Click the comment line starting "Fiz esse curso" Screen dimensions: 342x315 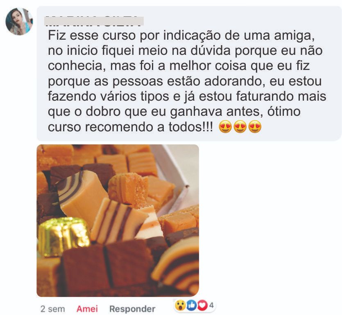(x=181, y=35)
